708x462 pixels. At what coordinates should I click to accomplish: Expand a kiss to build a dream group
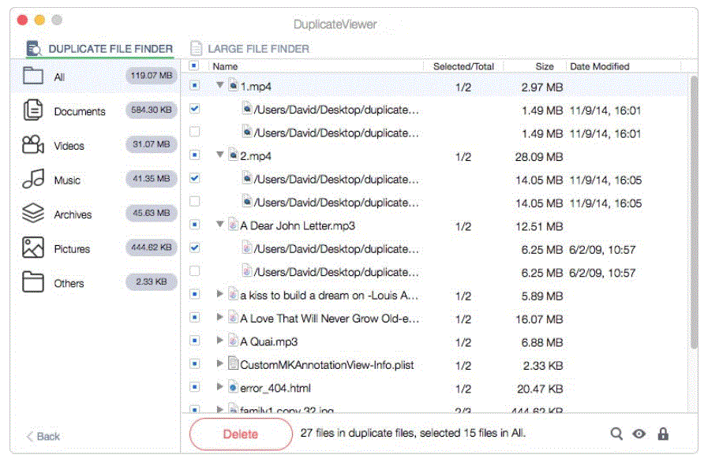220,294
